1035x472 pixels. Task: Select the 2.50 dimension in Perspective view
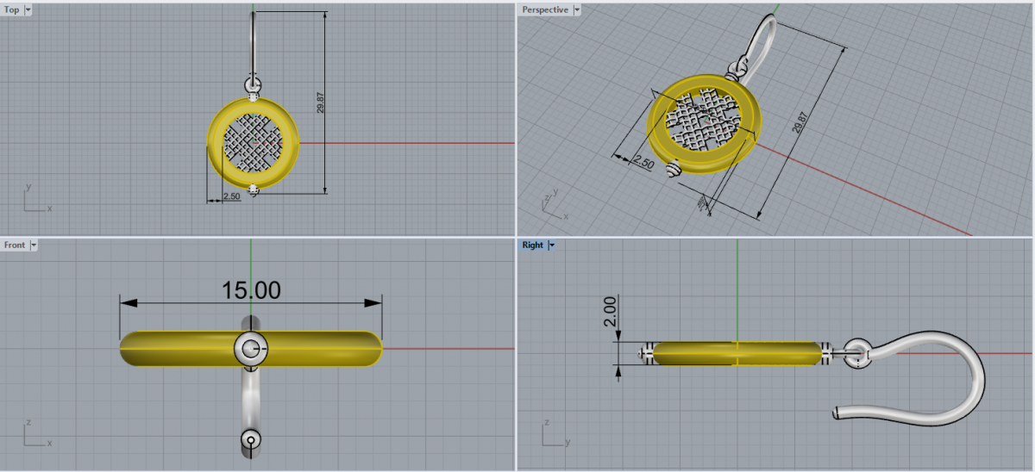tap(643, 161)
